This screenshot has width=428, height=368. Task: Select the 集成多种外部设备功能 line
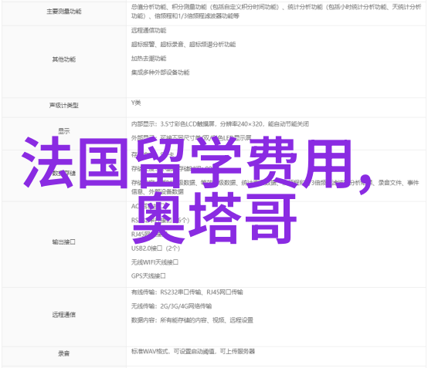(160, 73)
